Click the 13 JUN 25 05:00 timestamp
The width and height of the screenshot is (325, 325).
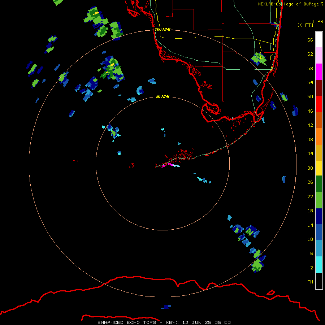tap(206, 322)
